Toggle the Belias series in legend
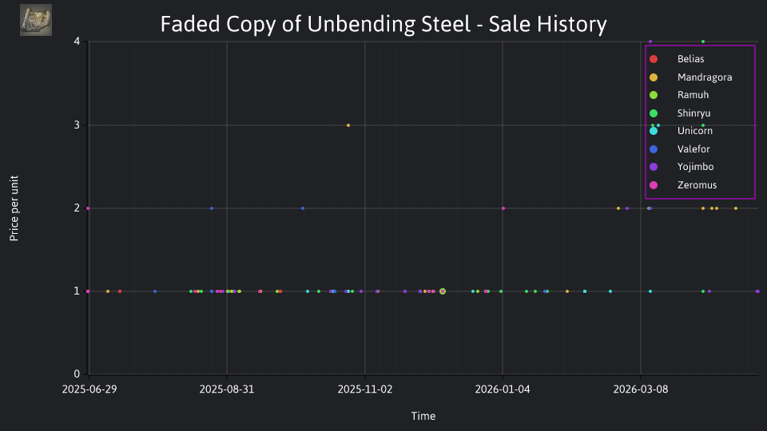 pos(677,59)
